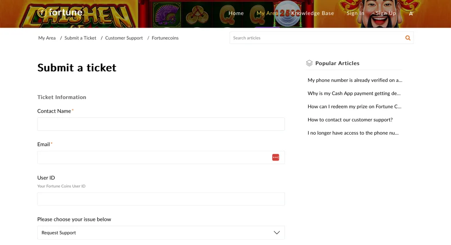Focus the Contact Name input field
This screenshot has width=451, height=245.
coord(161,124)
